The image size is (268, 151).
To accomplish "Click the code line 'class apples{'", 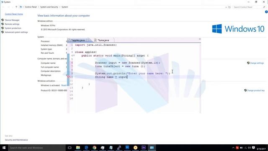I will point(86,52).
